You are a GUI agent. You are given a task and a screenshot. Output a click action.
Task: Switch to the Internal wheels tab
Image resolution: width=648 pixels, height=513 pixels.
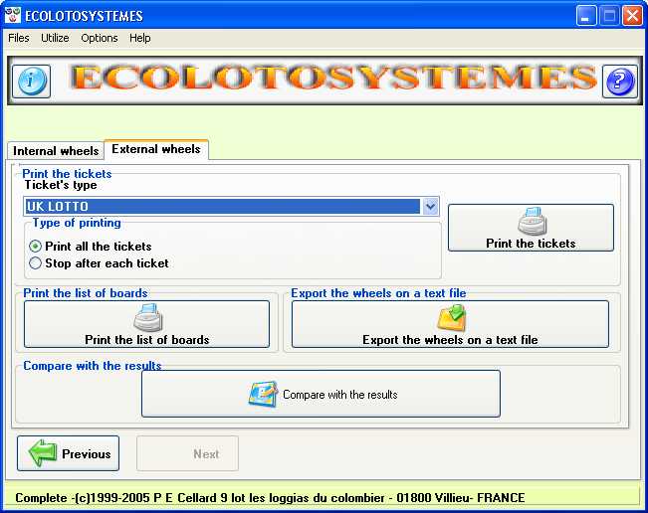(x=56, y=151)
